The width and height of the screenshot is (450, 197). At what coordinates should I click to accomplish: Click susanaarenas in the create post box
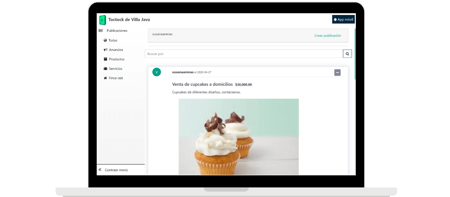point(162,34)
